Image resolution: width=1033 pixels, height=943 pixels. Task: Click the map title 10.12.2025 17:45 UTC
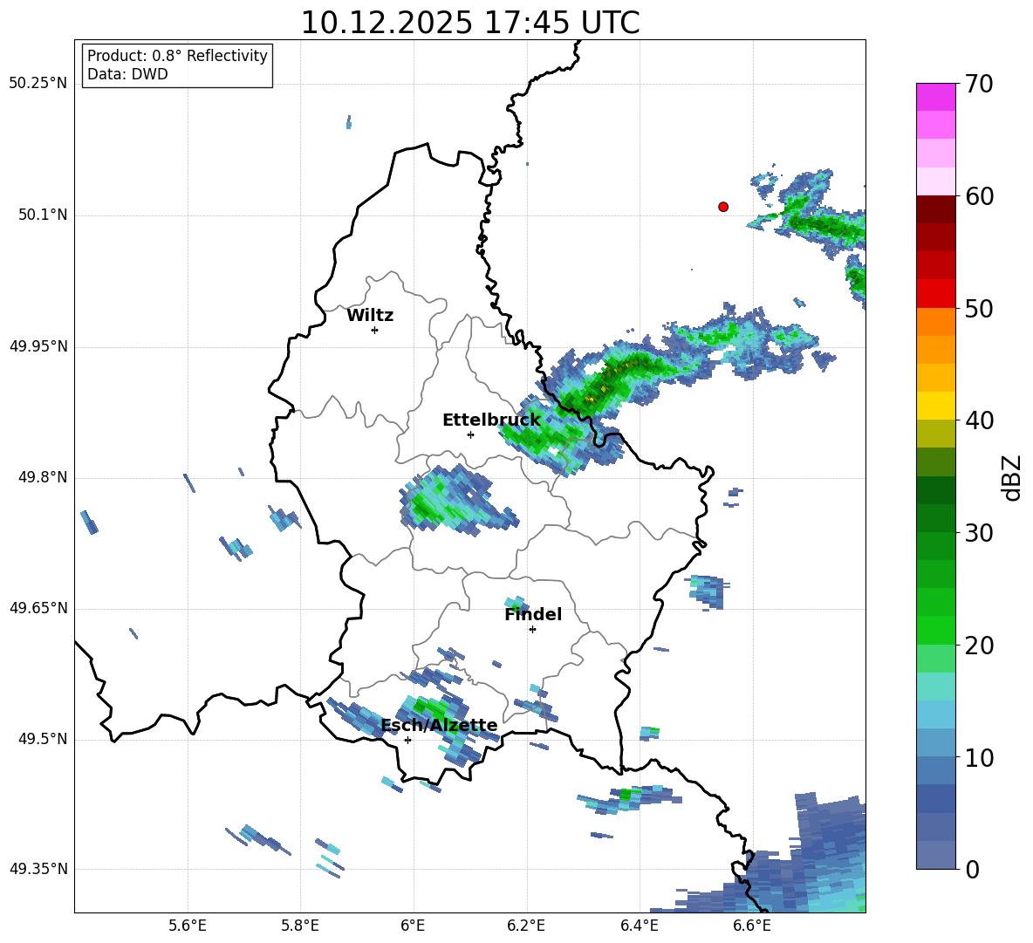click(470, 23)
